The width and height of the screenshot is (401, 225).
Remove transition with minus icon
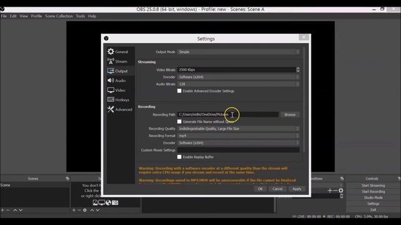click(335, 191)
